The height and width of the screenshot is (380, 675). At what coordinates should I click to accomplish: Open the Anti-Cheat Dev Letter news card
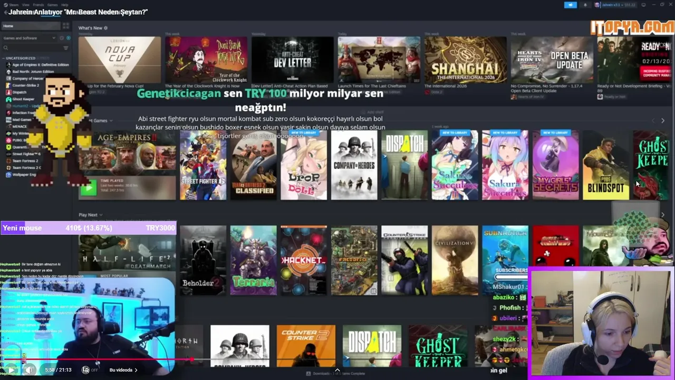tap(293, 60)
